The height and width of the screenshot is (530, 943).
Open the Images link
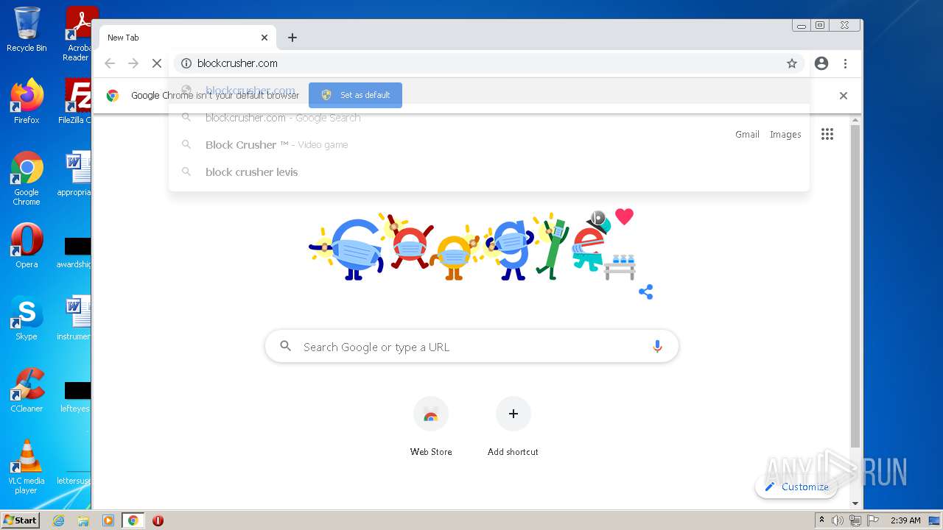[x=785, y=135]
